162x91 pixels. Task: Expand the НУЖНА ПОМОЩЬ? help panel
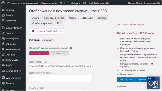click(x=47, y=31)
